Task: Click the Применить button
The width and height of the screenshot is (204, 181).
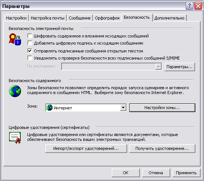Action: point(186,173)
